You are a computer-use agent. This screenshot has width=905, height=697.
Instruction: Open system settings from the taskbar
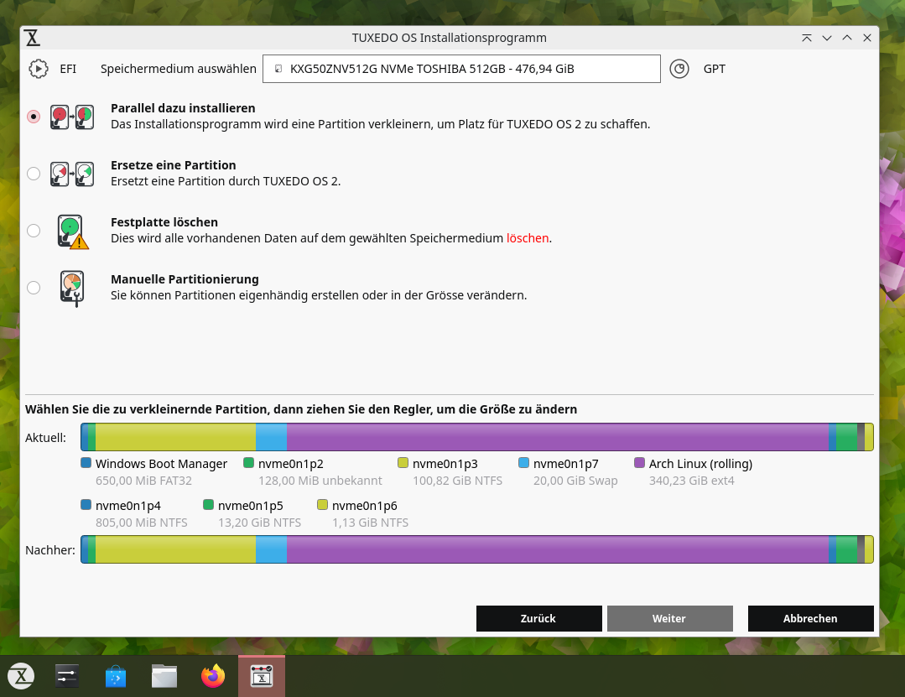pos(67,676)
